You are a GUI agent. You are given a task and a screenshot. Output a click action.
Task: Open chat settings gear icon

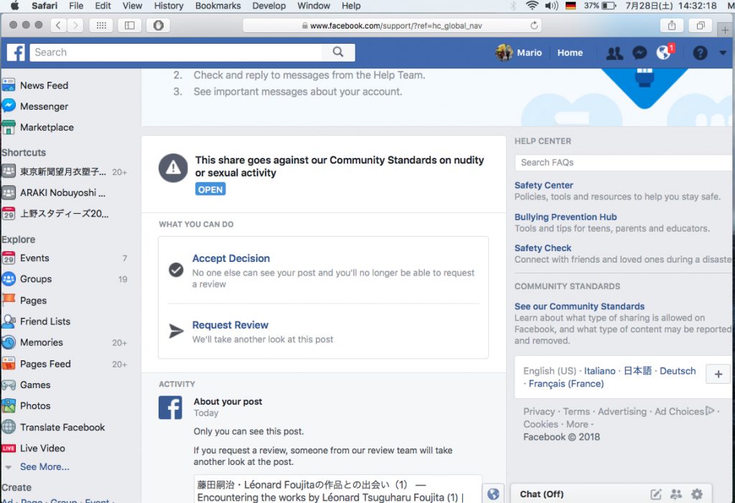[697, 494]
